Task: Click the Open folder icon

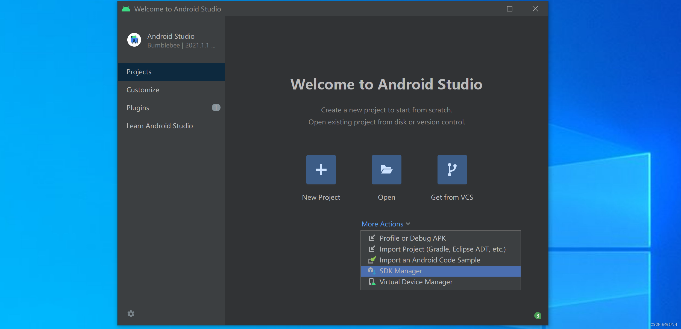Action: pyautogui.click(x=386, y=169)
